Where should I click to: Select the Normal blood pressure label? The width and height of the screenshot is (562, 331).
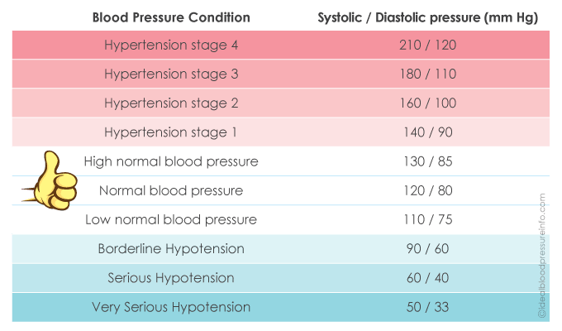click(x=171, y=190)
